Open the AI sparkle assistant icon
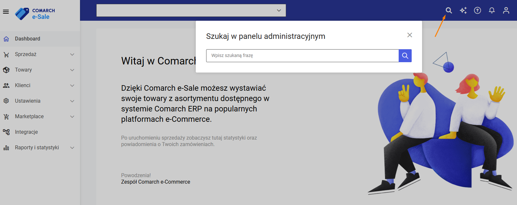517x205 pixels. pyautogui.click(x=463, y=10)
